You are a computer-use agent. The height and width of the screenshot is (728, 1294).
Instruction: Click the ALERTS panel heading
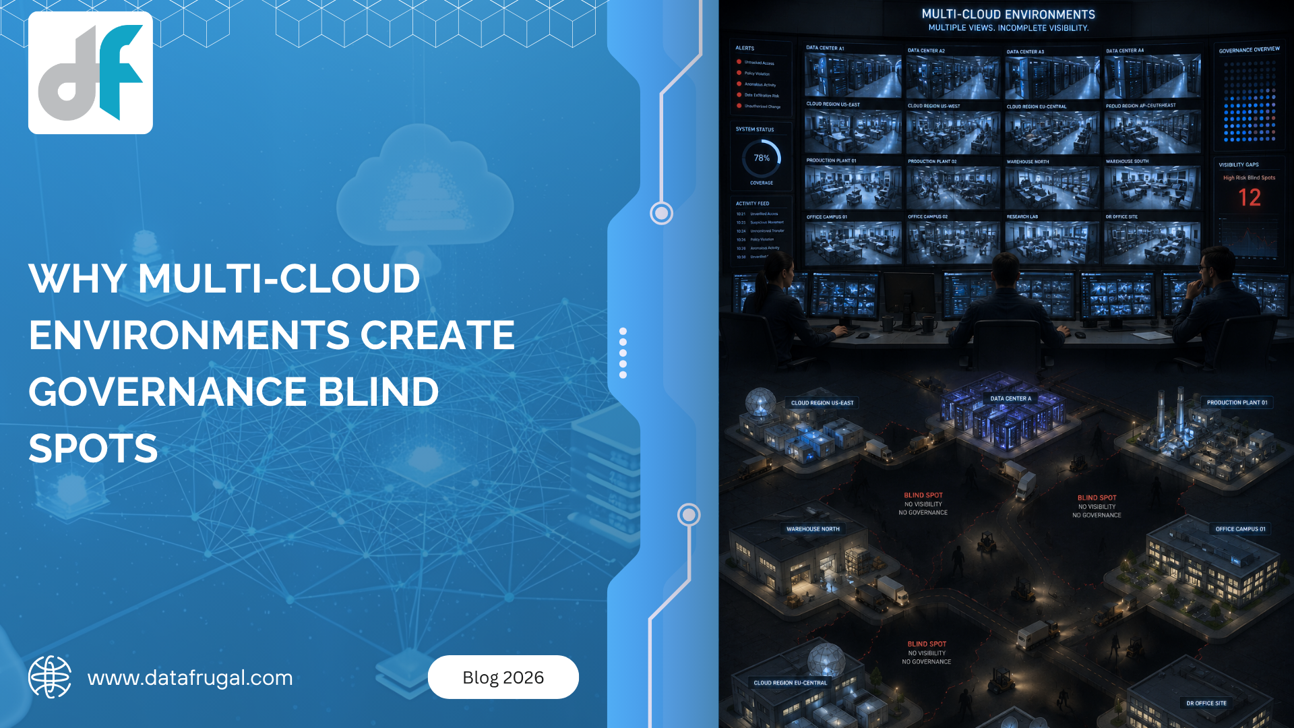[x=745, y=49]
